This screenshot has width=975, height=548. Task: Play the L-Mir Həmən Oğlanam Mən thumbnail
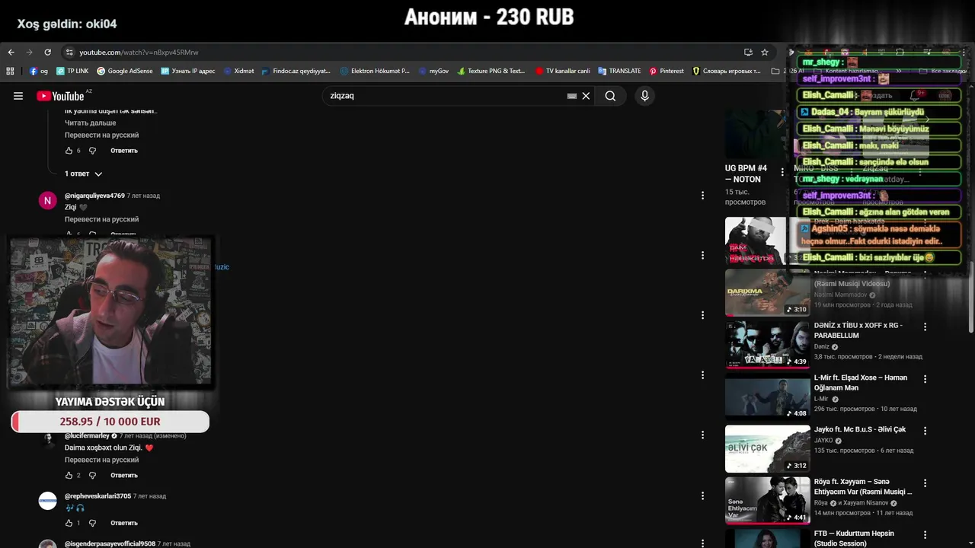pos(767,397)
